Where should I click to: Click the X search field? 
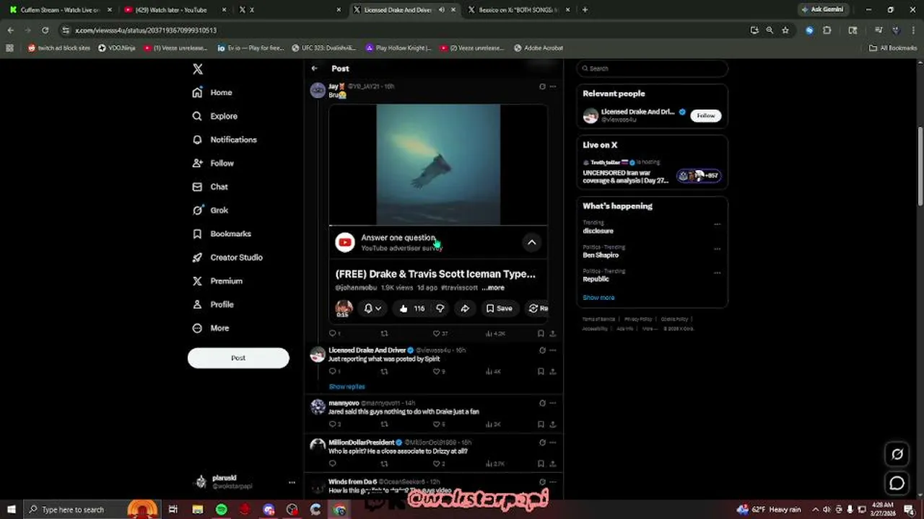click(652, 68)
